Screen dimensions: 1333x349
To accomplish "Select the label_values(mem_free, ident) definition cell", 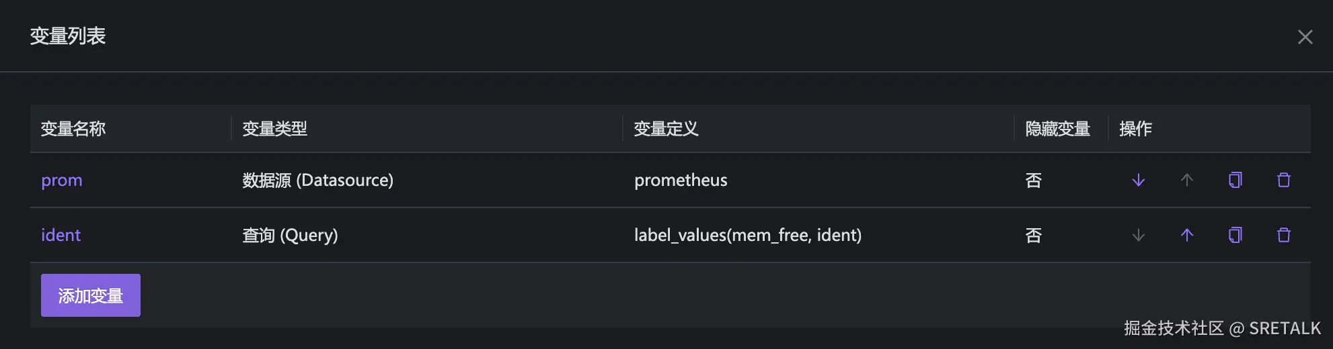I will pyautogui.click(x=747, y=235).
